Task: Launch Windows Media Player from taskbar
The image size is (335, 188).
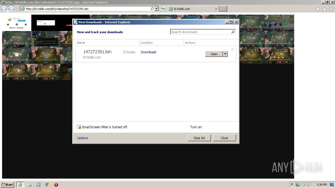Action: [38, 185]
